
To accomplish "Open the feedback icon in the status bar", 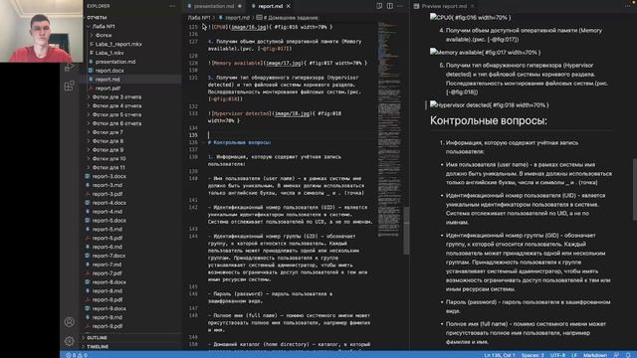I will [617, 355].
